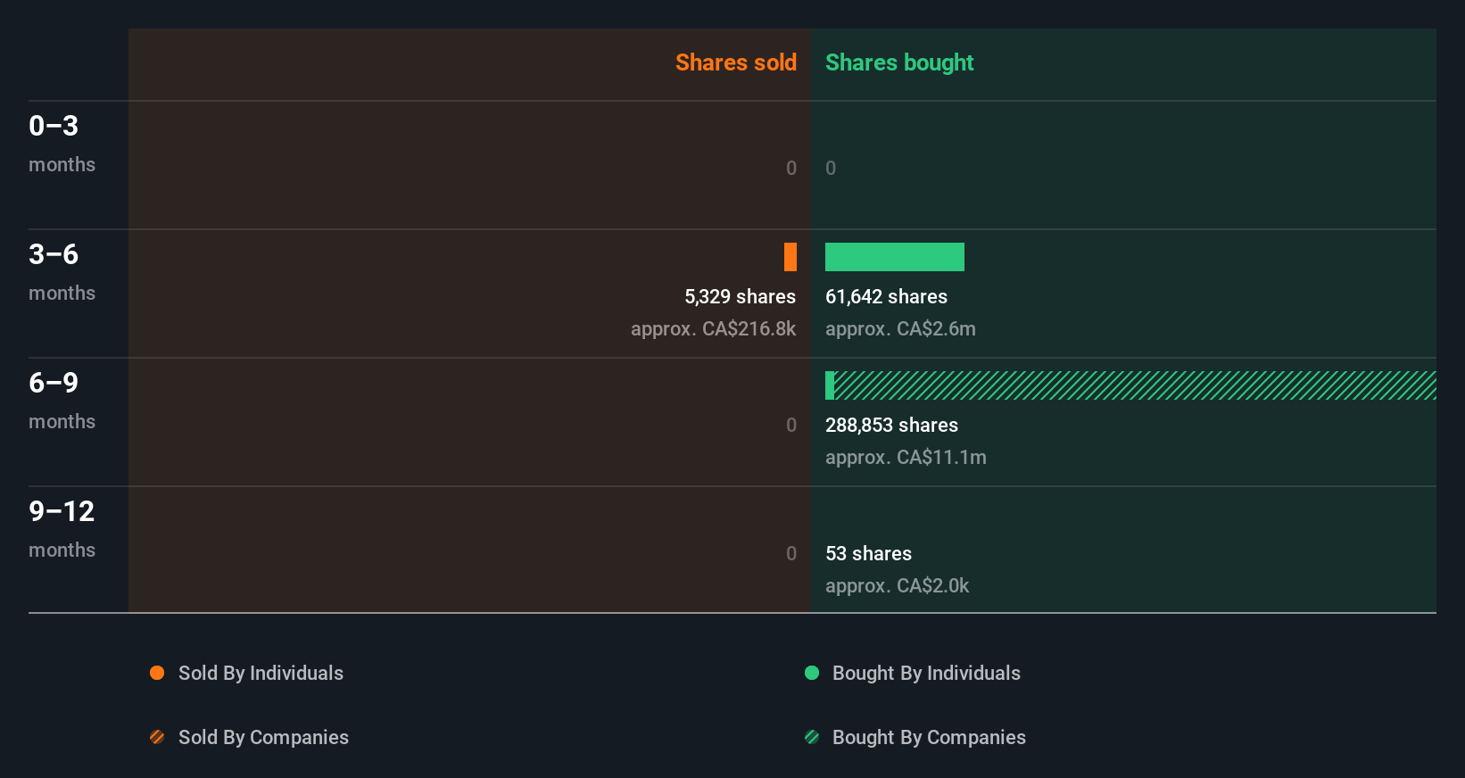Click the solid green 3–6 months bought bar

coord(895,257)
